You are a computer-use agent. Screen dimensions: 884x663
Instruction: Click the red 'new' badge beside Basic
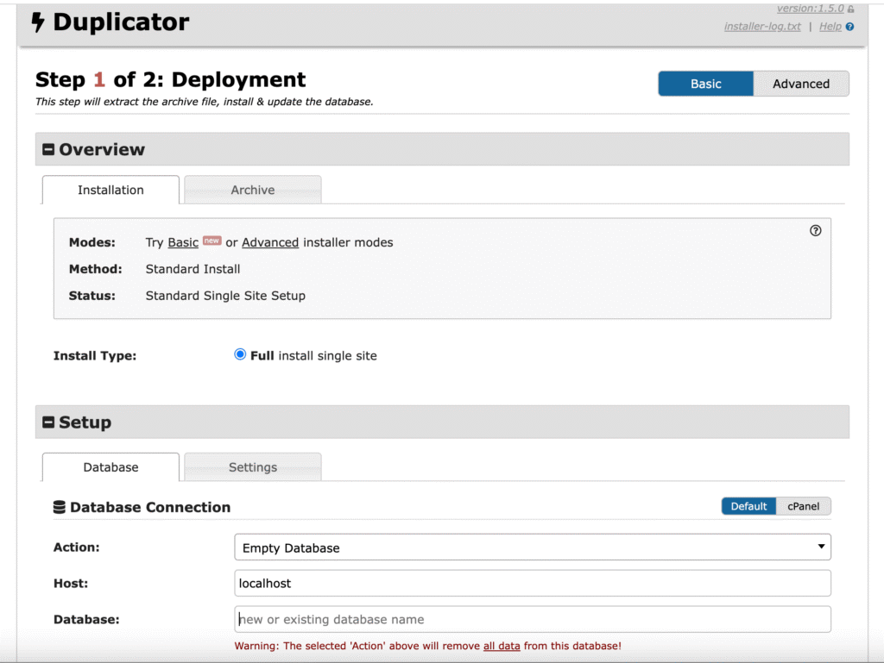[212, 241]
